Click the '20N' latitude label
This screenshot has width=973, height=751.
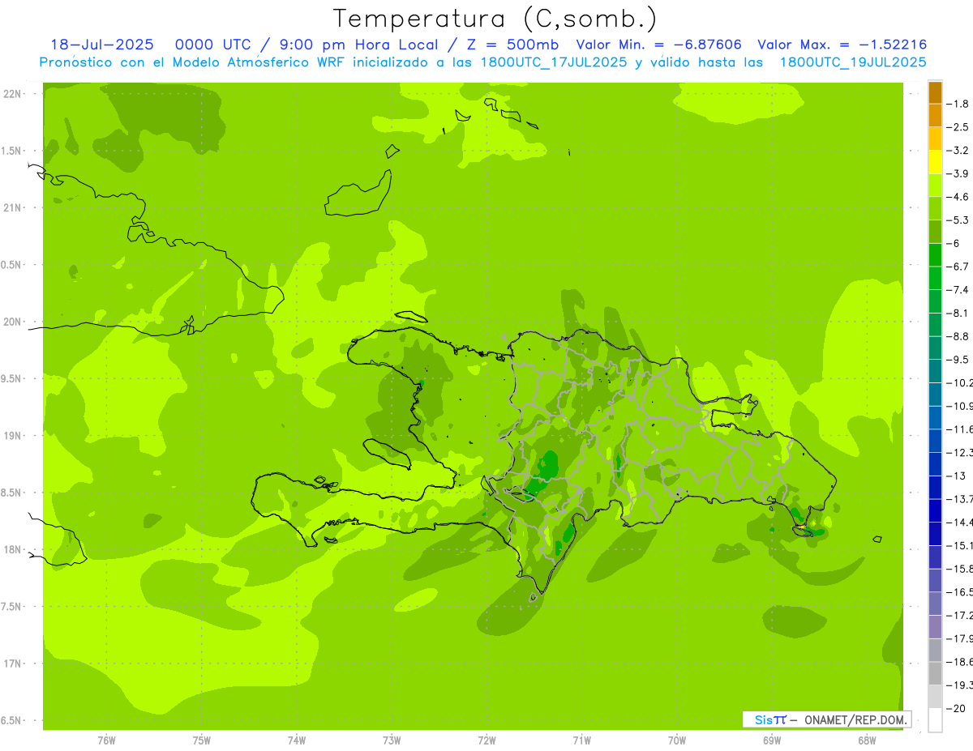(12, 322)
